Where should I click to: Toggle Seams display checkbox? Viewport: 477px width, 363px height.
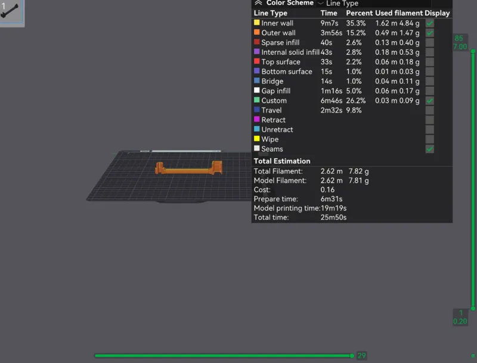point(429,149)
